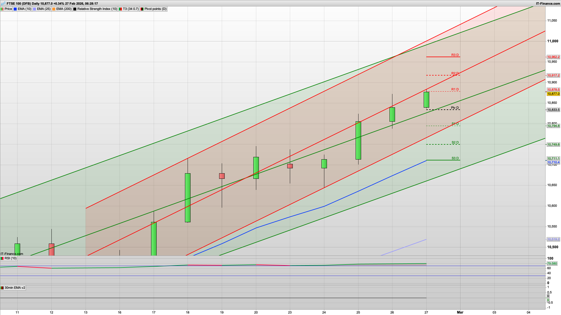
Task: Click the black Relative Strength Index (10) swatch
Action: [75, 9]
